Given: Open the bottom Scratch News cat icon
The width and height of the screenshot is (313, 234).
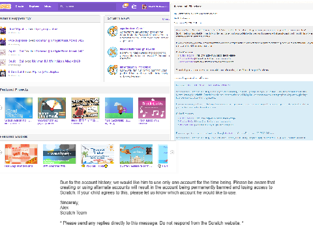Looking at the screenshot, I should 112,70.
